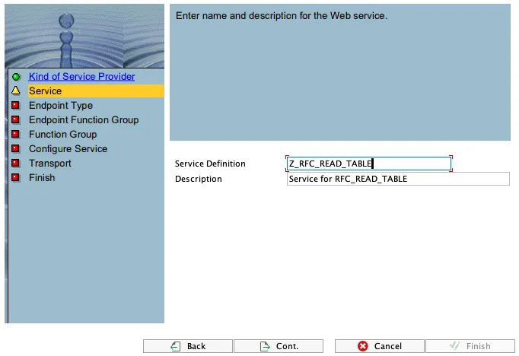The width and height of the screenshot is (519, 356).
Task: Click the red square icon next to Function Group
Action: pos(15,134)
